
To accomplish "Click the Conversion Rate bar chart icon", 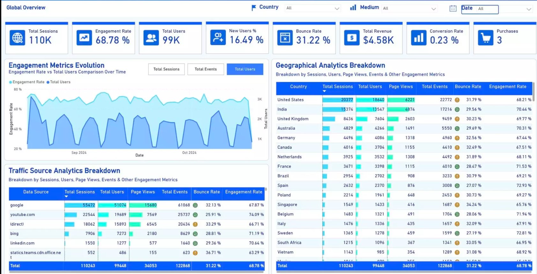I will point(418,38).
